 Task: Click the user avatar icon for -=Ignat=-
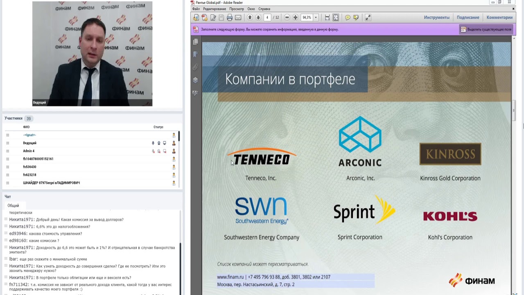tap(174, 135)
